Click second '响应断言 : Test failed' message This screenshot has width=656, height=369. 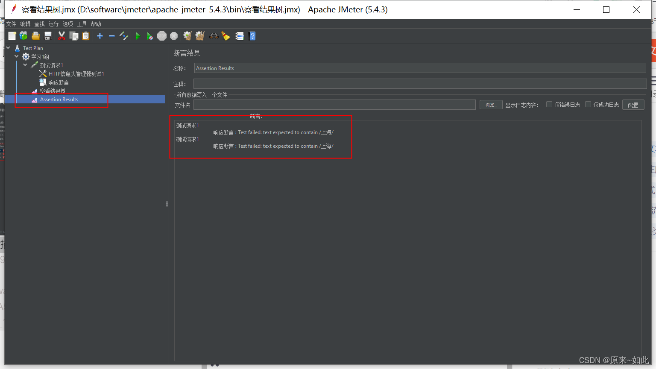click(273, 146)
